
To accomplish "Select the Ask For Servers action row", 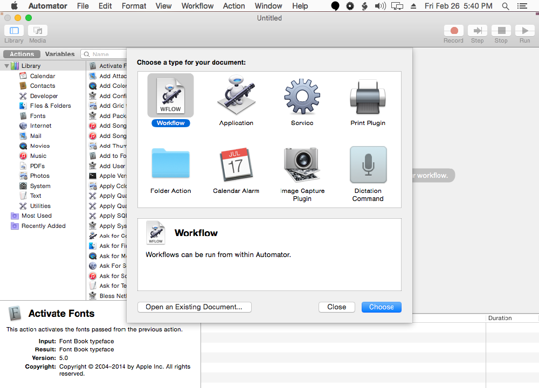I will (x=107, y=266).
